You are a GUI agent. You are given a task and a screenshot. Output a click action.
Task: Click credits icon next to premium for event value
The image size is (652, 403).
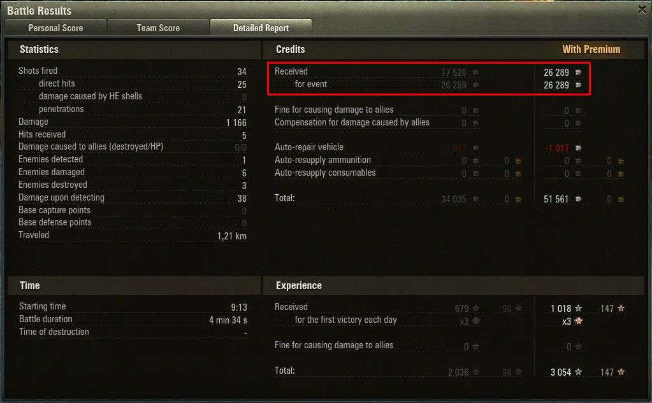tap(578, 85)
